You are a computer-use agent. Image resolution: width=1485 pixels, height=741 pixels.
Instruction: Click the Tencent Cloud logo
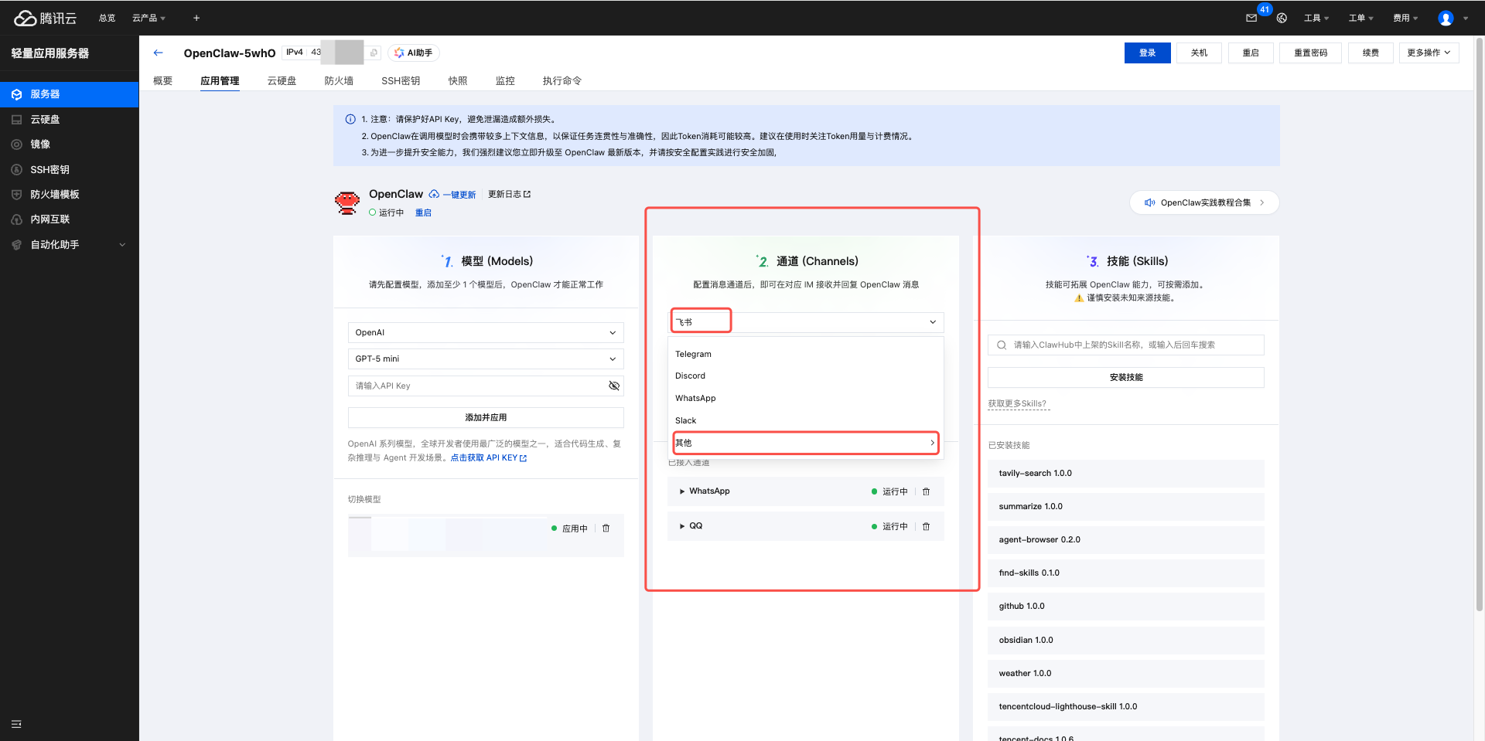point(46,18)
